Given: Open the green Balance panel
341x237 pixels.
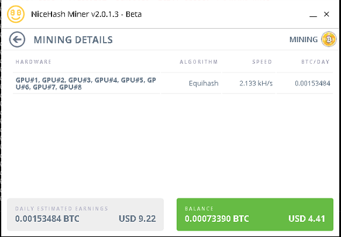Looking at the screenshot, I should coord(255,214).
